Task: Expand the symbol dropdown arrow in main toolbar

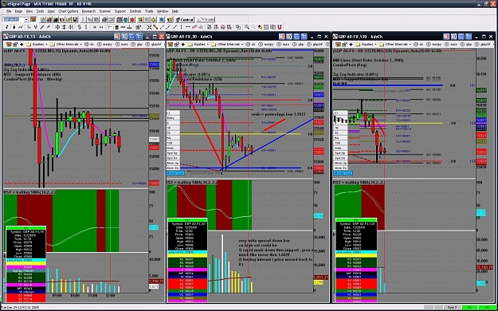Action: (26, 20)
